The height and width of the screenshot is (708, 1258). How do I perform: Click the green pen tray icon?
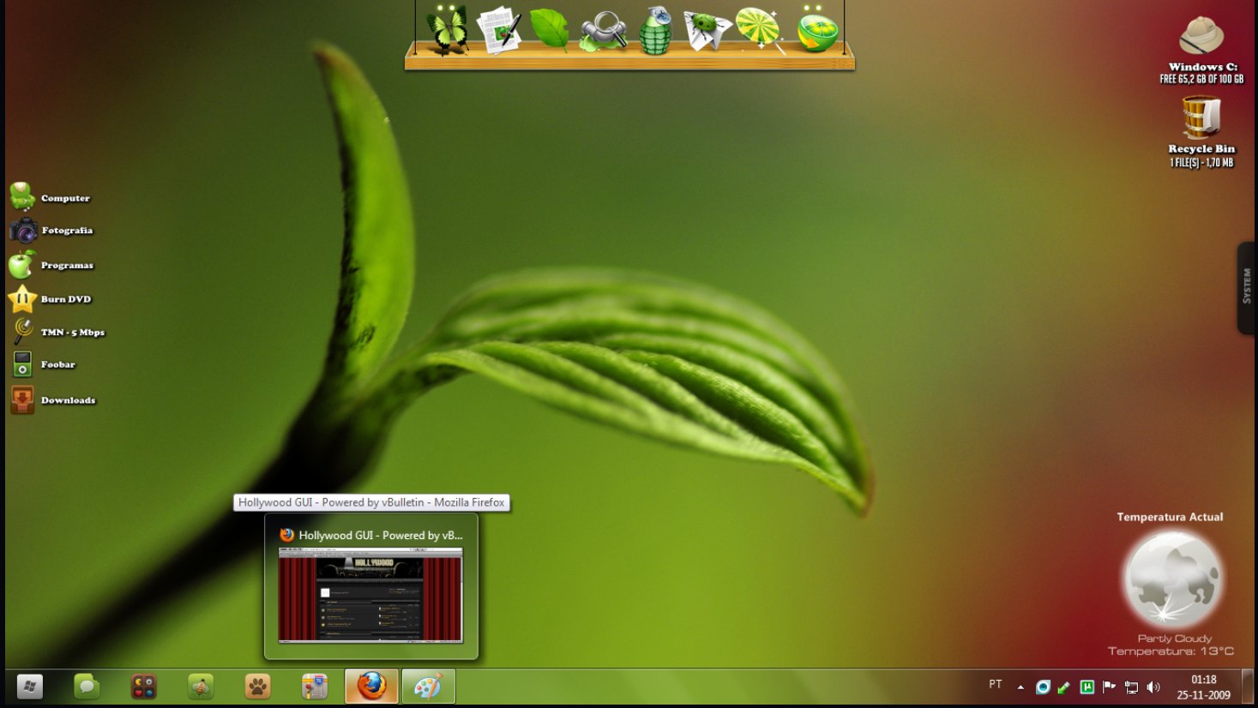click(x=1064, y=687)
